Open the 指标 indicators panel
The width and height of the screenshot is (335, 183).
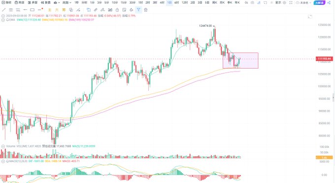(6, 2)
